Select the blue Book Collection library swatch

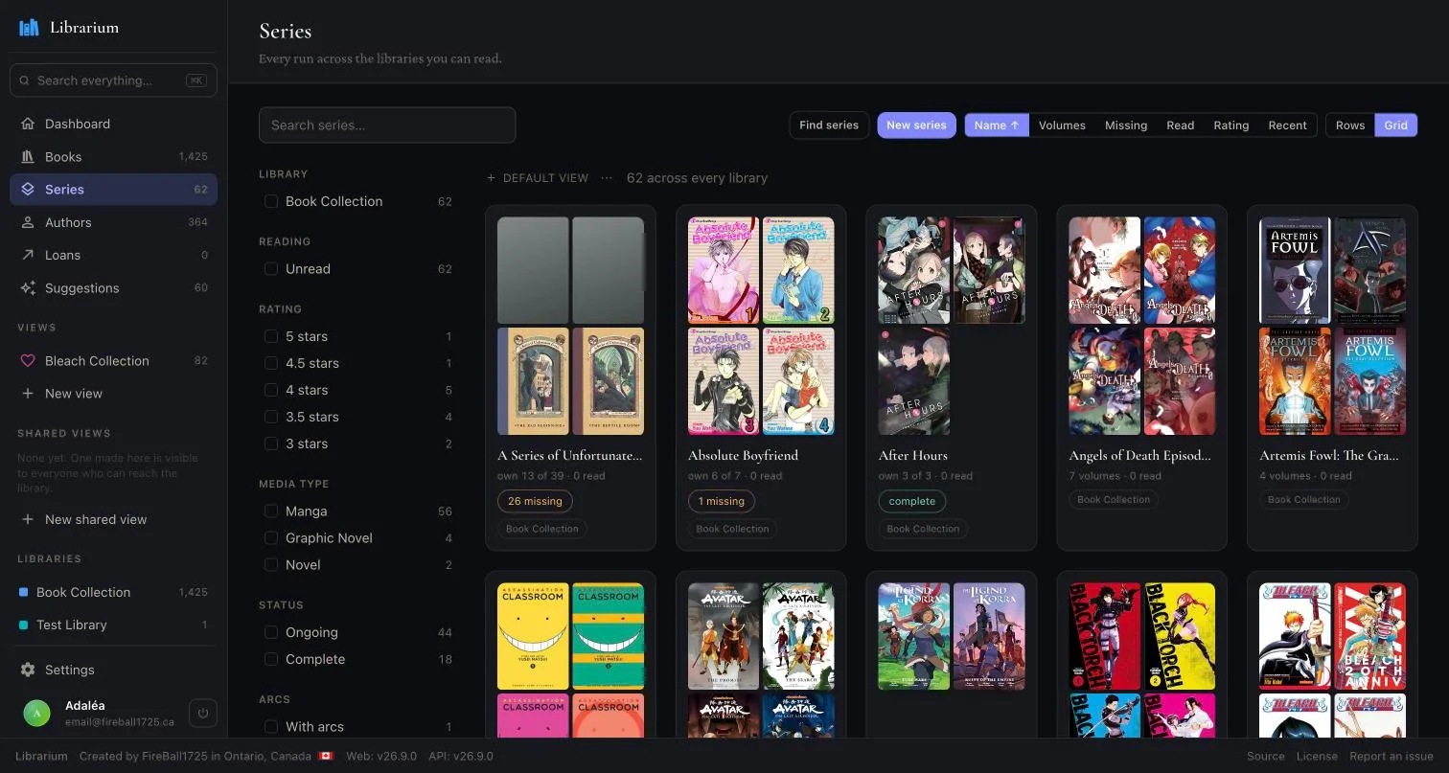(24, 592)
